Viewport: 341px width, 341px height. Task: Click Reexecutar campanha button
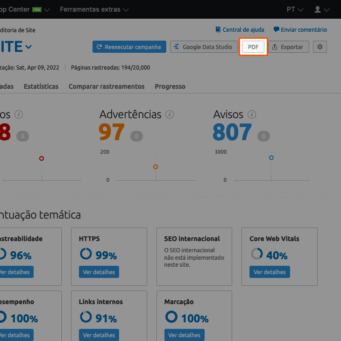129,47
